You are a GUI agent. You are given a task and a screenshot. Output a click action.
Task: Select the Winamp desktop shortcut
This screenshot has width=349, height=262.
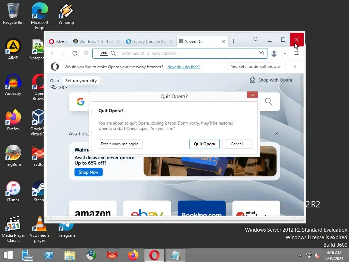(x=66, y=14)
